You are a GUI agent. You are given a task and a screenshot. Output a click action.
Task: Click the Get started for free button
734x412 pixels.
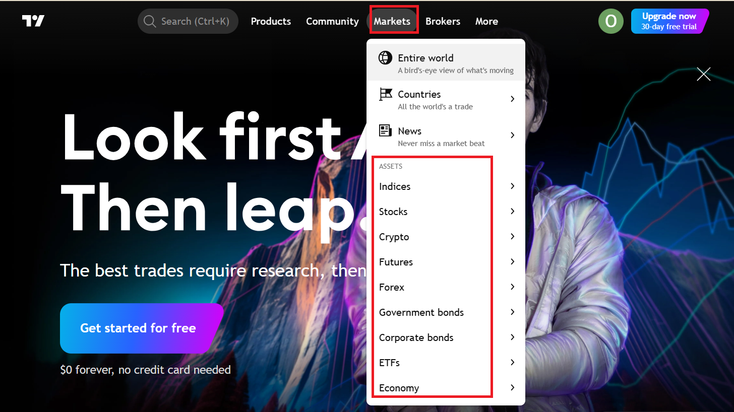[x=138, y=328]
